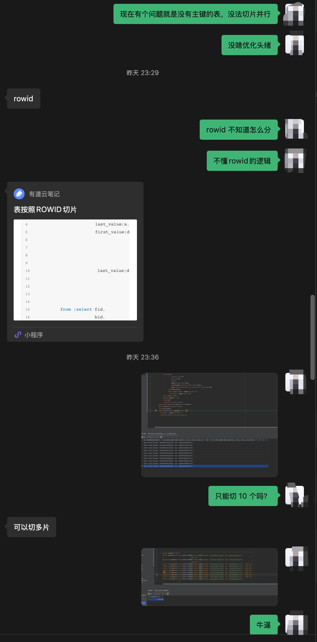Open the second screenshot with union all queries
Screen dimensions: 317x642
209,577
